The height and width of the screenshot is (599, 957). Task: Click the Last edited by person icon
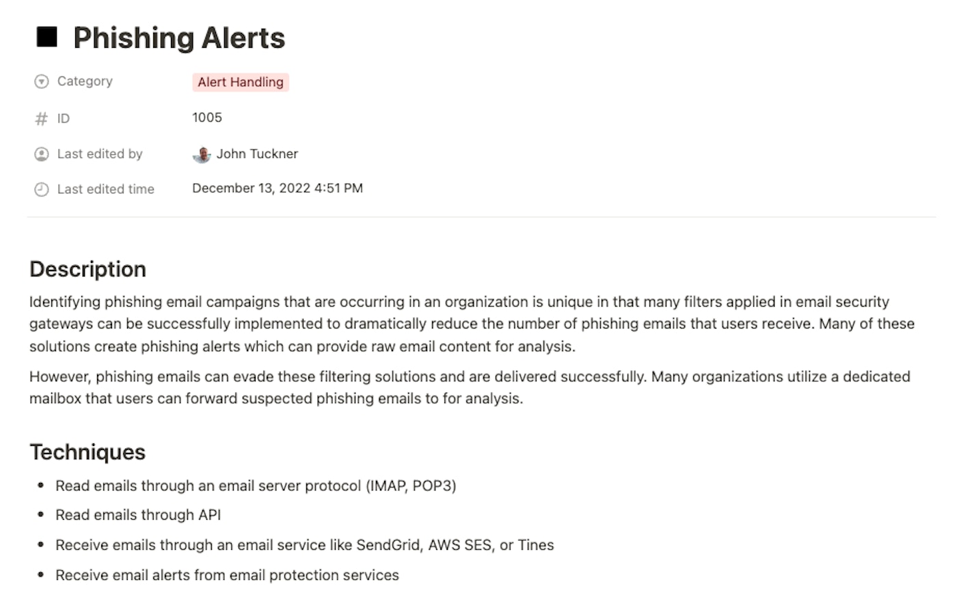point(42,154)
